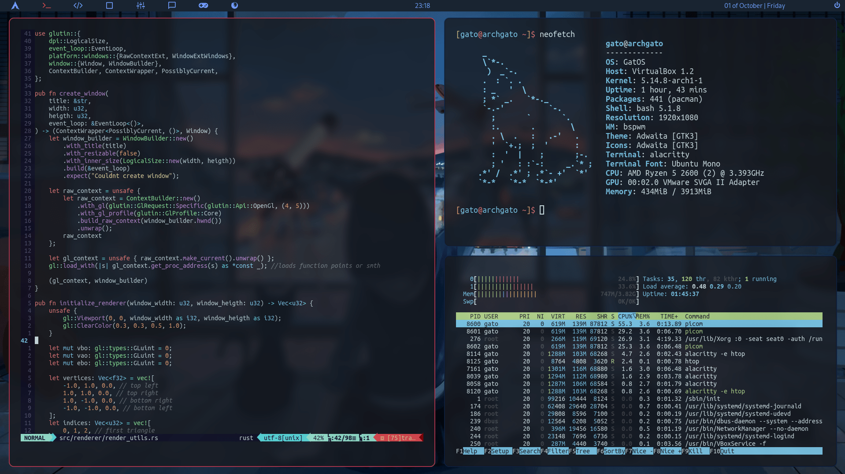
Task: Open the SortBy menu in htop
Action: [x=614, y=451]
